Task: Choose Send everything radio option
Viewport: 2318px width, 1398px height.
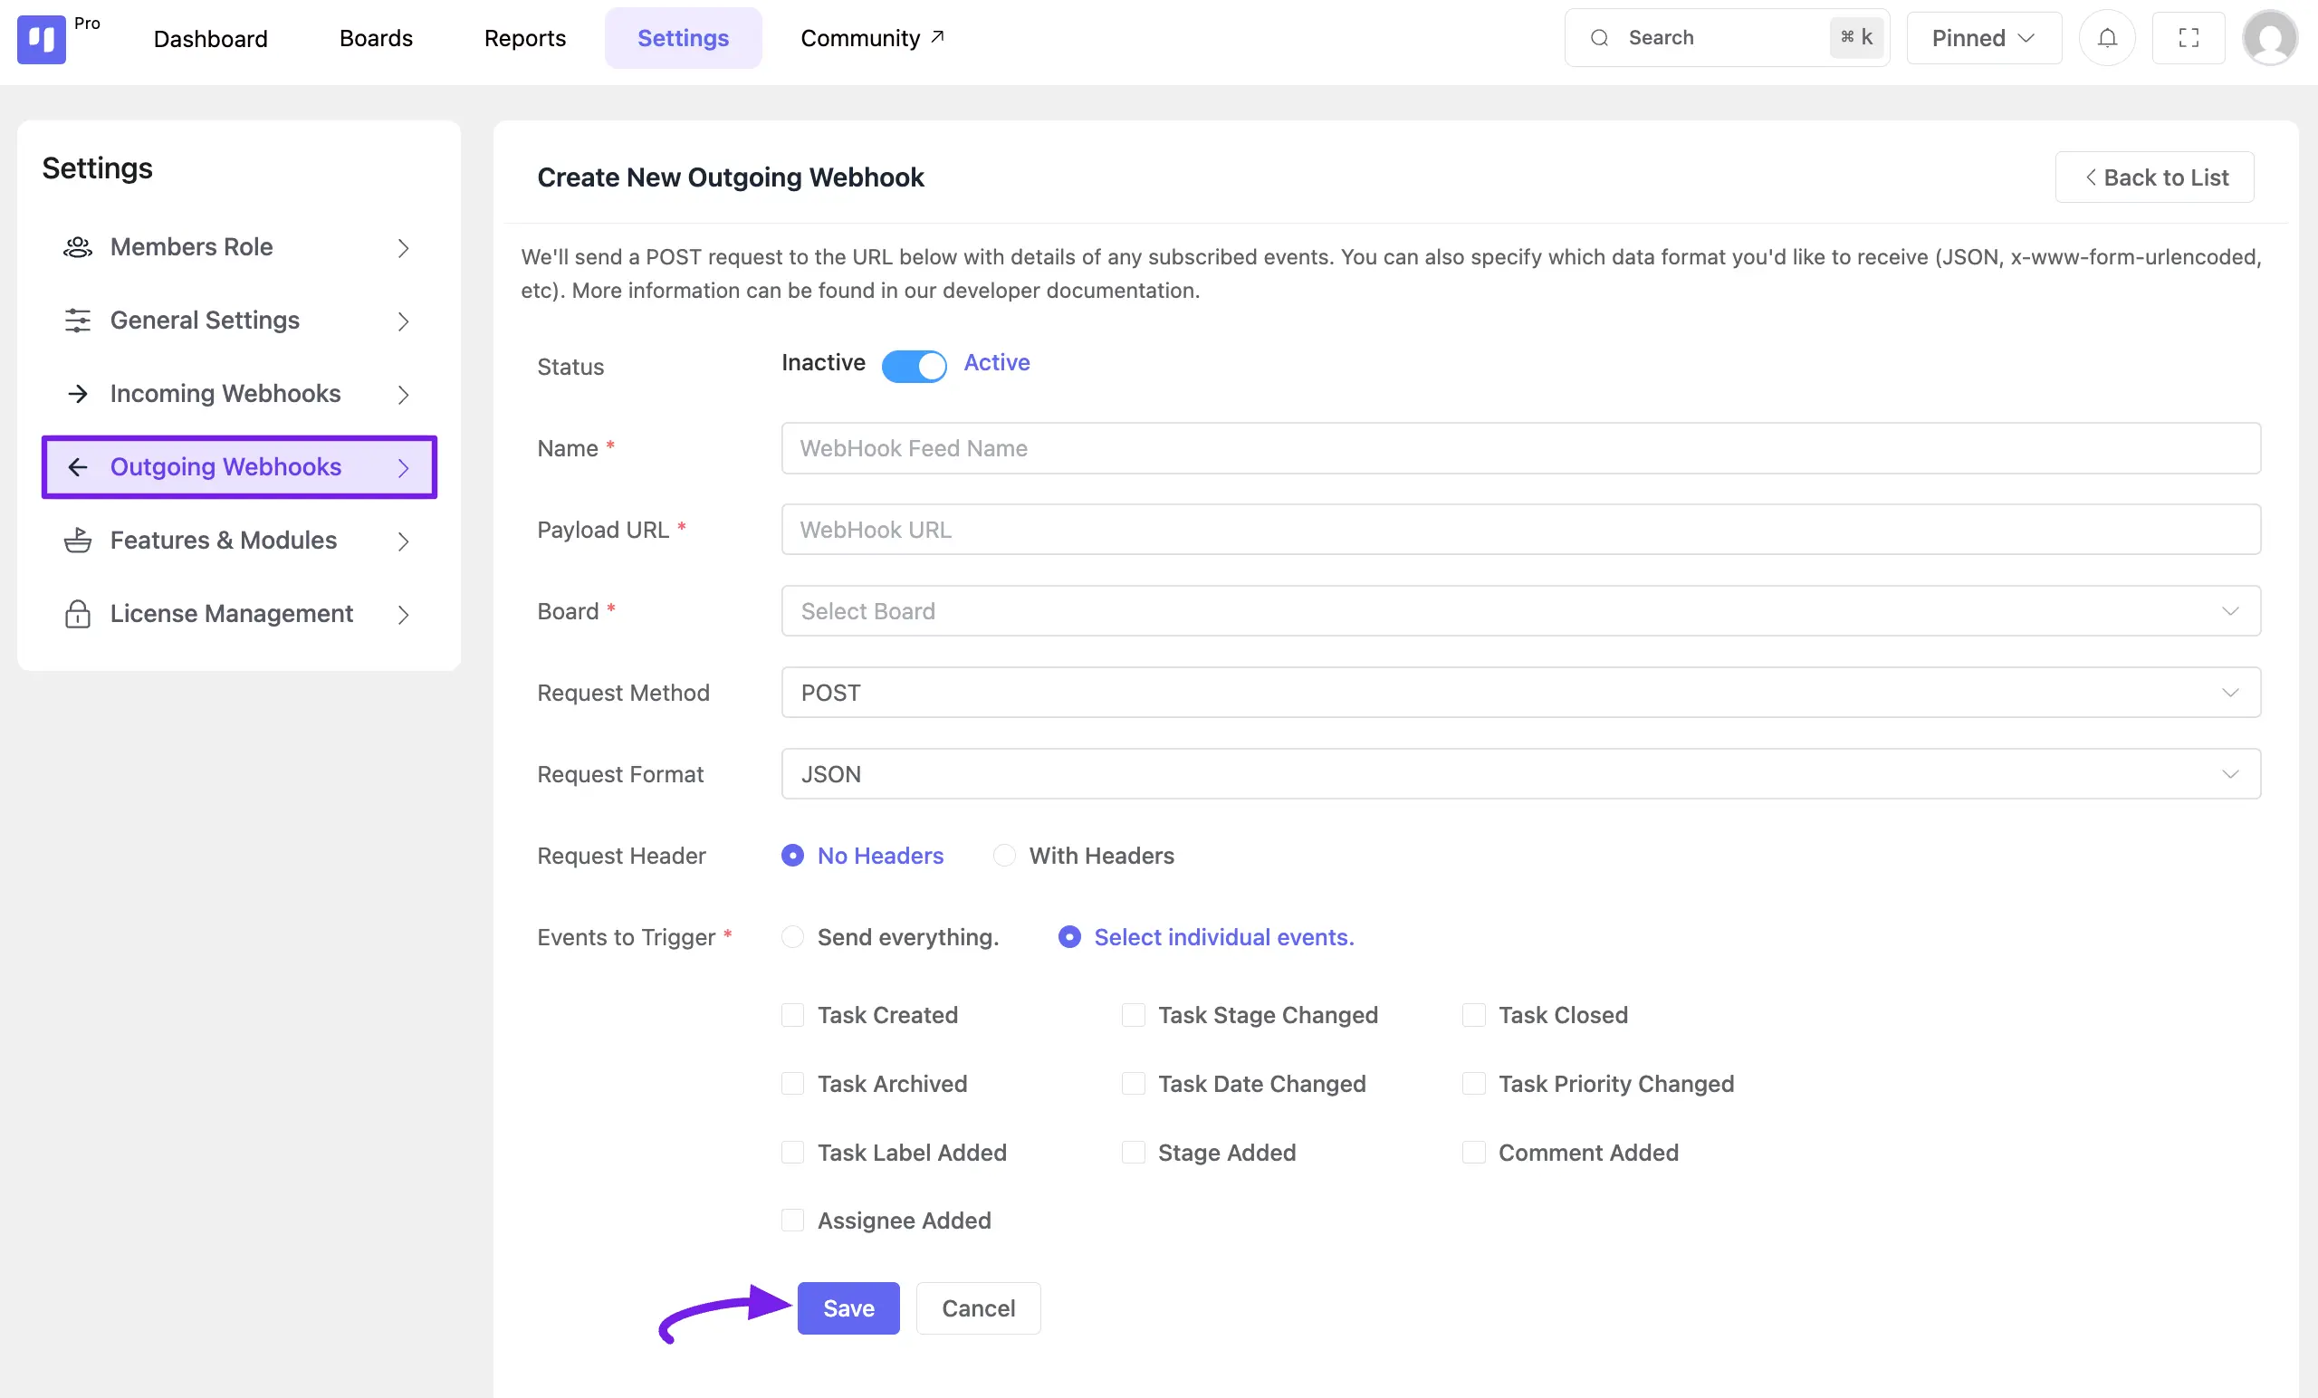Action: click(793, 937)
